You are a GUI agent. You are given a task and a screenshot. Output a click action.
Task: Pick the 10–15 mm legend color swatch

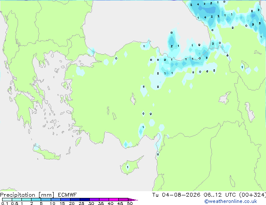55,200
